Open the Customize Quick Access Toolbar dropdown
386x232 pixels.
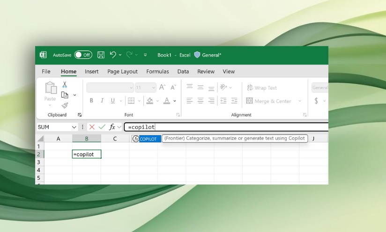point(145,55)
